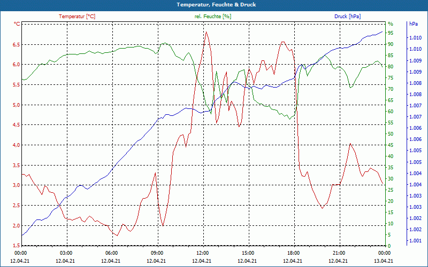428x267 pixels.
Task: Click the 4,0 tick on temperature axis
Action: tap(17, 145)
